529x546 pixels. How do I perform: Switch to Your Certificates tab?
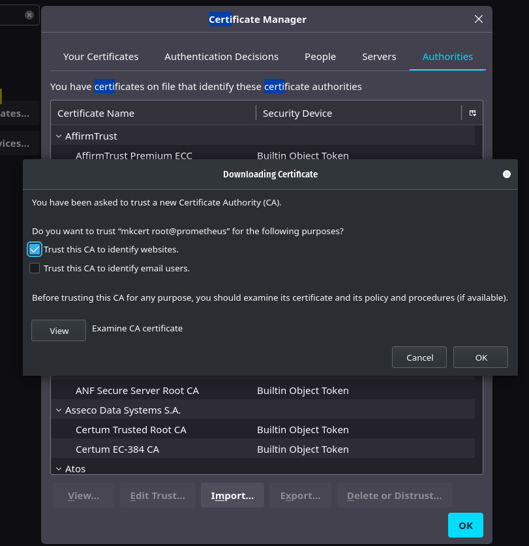coord(100,56)
